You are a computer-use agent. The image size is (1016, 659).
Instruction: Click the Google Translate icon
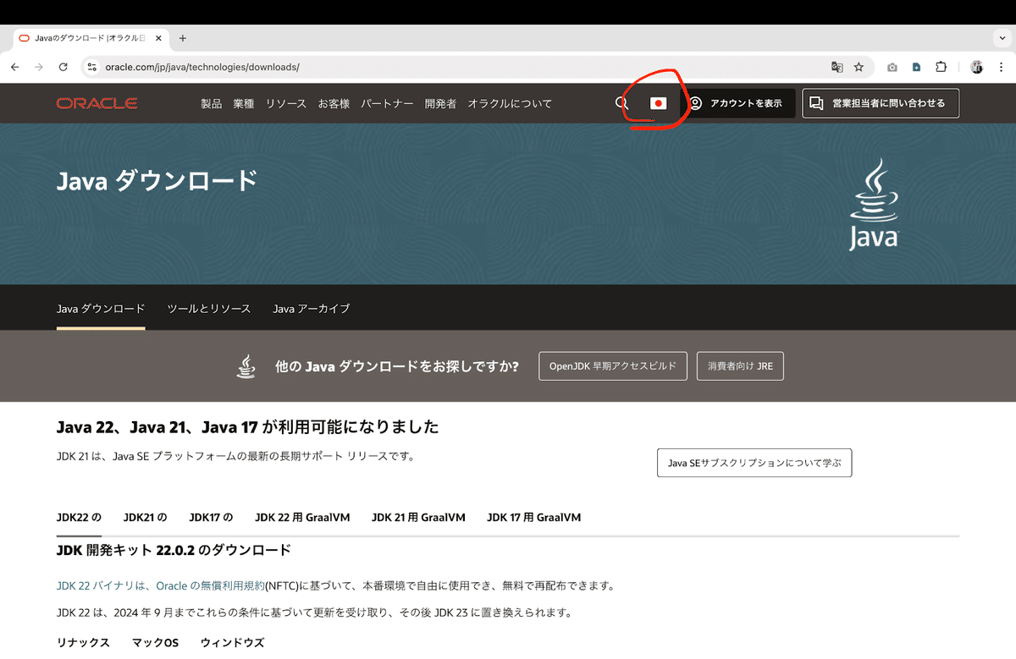[x=837, y=67]
